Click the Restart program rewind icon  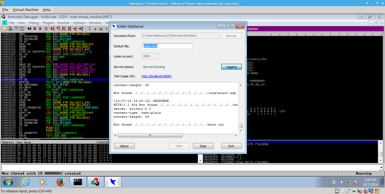click(x=29, y=28)
